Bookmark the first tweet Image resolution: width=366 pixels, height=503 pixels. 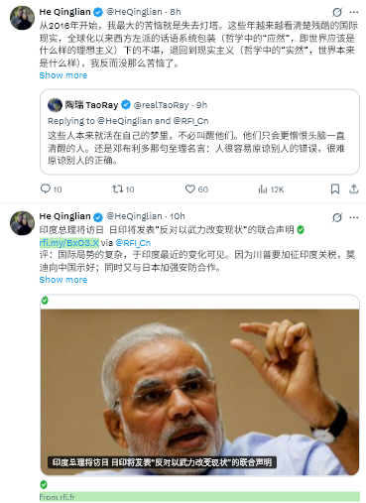(x=335, y=189)
